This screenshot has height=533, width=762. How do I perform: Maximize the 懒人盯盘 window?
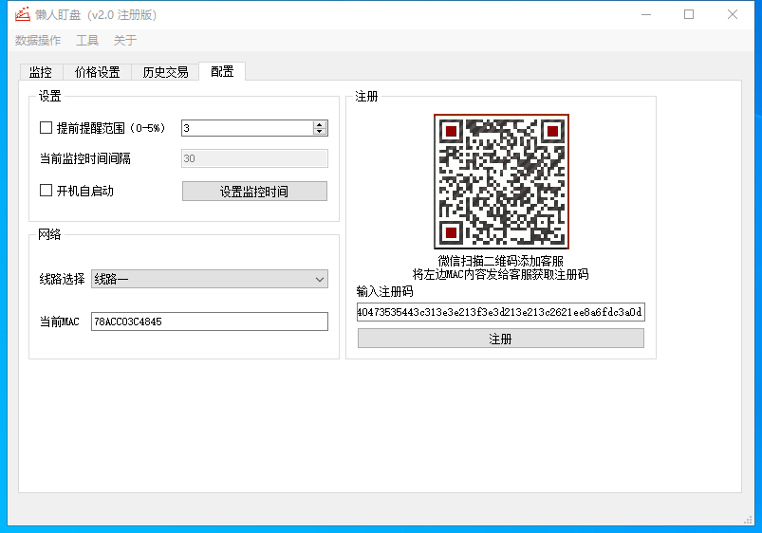click(689, 14)
